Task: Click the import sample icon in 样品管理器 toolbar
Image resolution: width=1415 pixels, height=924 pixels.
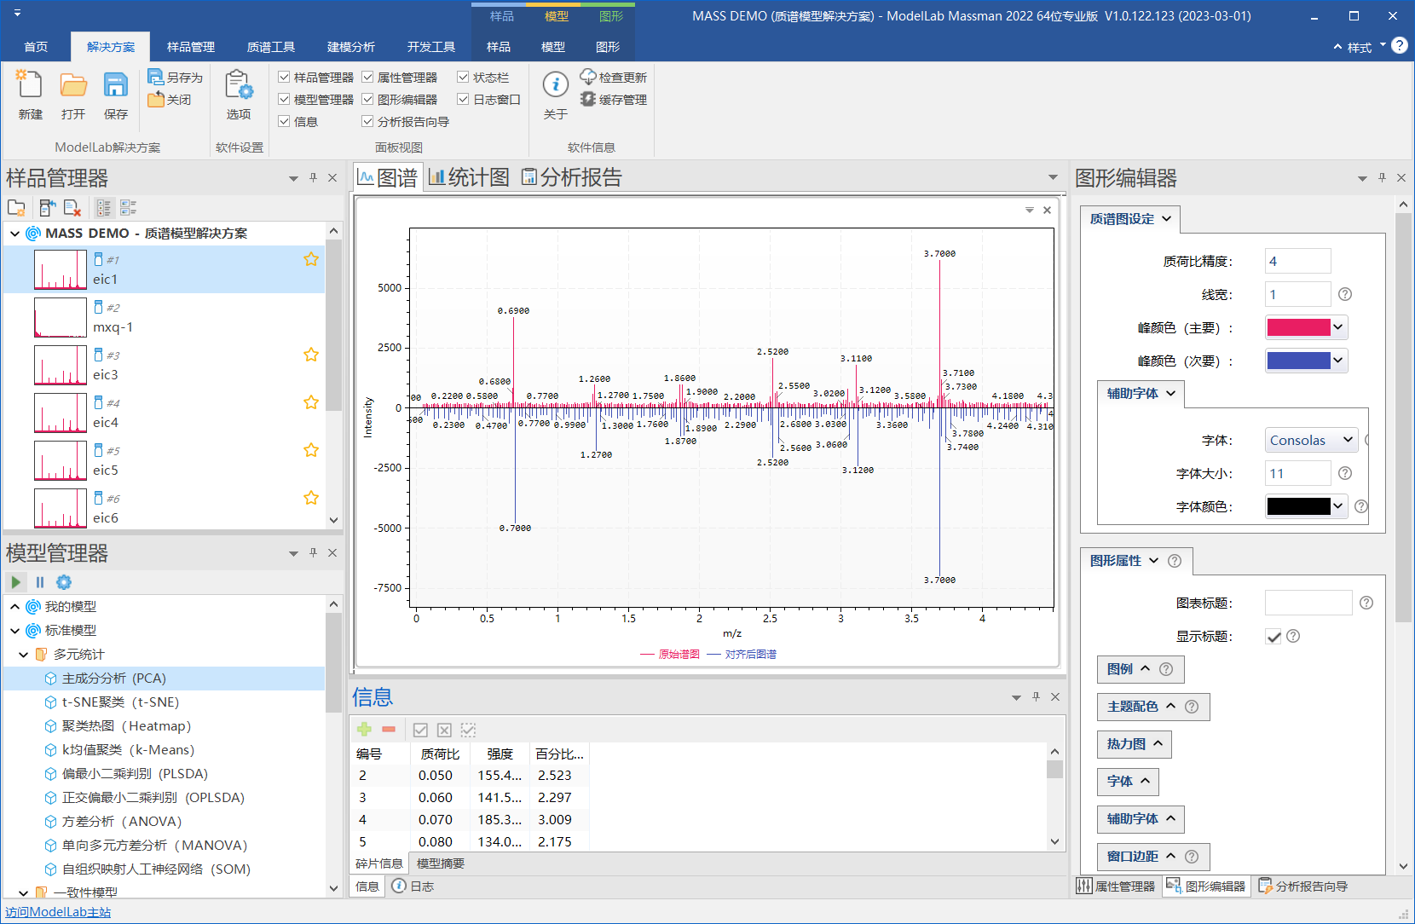Action: coord(47,208)
